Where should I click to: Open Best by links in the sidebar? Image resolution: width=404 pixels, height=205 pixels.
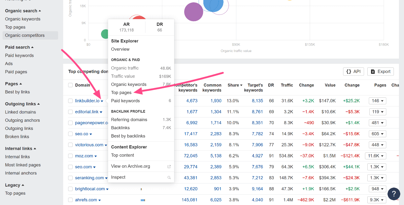18,92
